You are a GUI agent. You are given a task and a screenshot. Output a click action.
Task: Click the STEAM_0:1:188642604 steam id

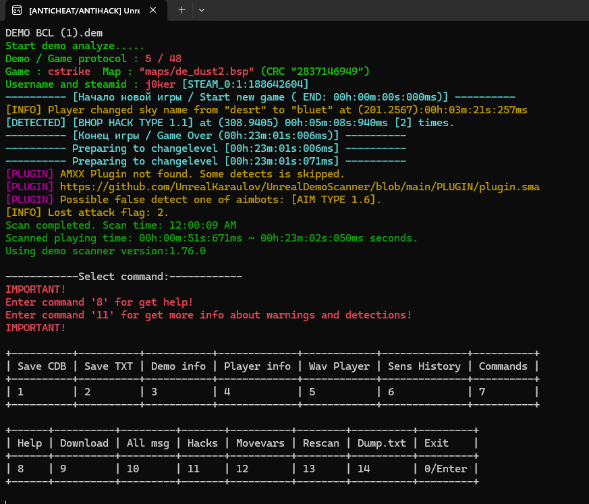pyautogui.click(x=246, y=84)
